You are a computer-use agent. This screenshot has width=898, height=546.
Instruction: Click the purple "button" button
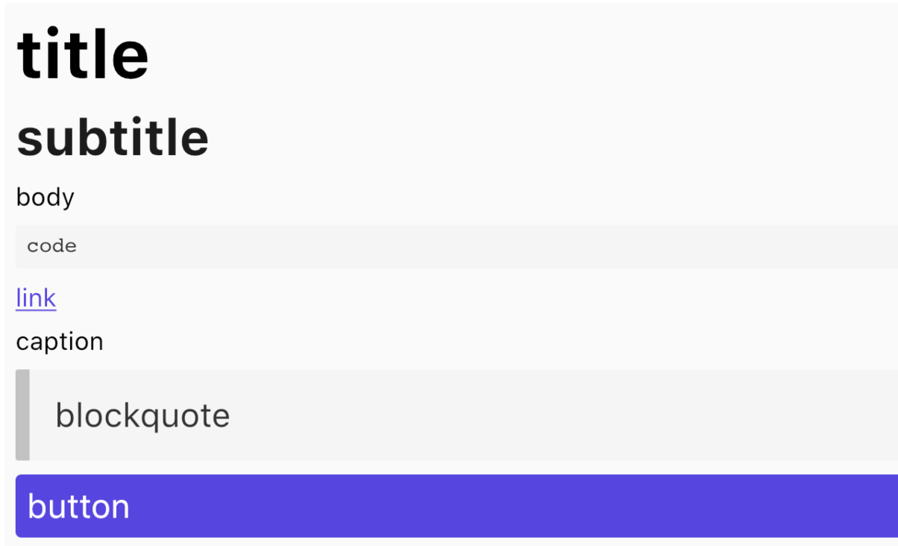coord(456,506)
